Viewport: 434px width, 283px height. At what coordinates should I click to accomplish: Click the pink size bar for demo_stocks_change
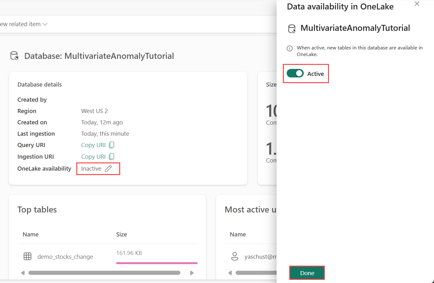pyautogui.click(x=157, y=263)
